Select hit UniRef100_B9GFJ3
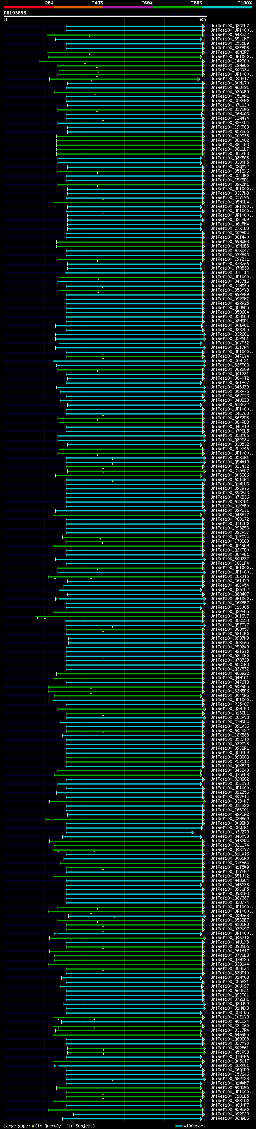Screen dimensions: 256x1129 click(x=229, y=493)
